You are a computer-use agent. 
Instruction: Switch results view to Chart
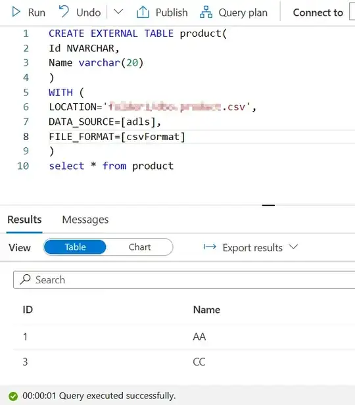coord(139,247)
